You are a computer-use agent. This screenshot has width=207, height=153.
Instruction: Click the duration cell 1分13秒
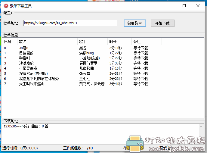[x=116, y=68]
